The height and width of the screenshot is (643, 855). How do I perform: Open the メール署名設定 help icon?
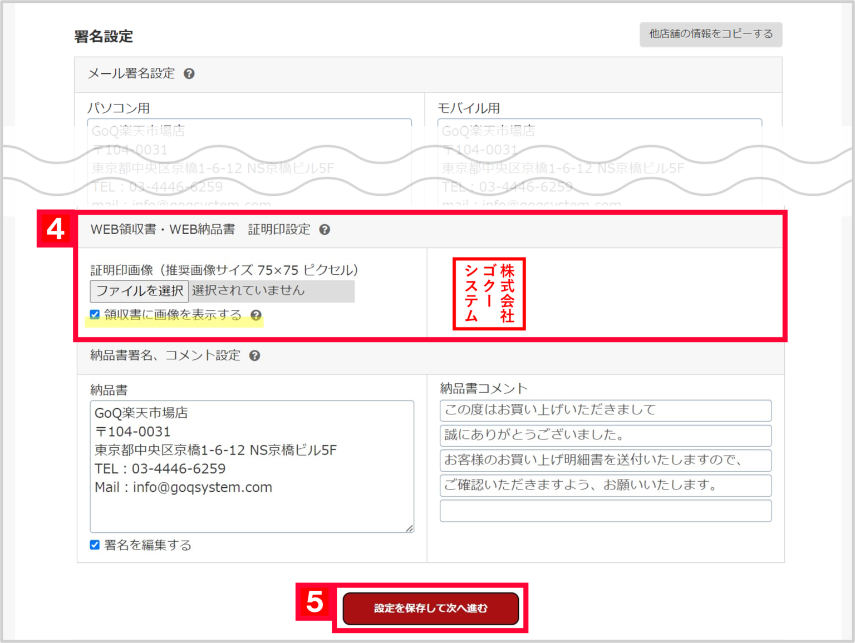tap(190, 73)
